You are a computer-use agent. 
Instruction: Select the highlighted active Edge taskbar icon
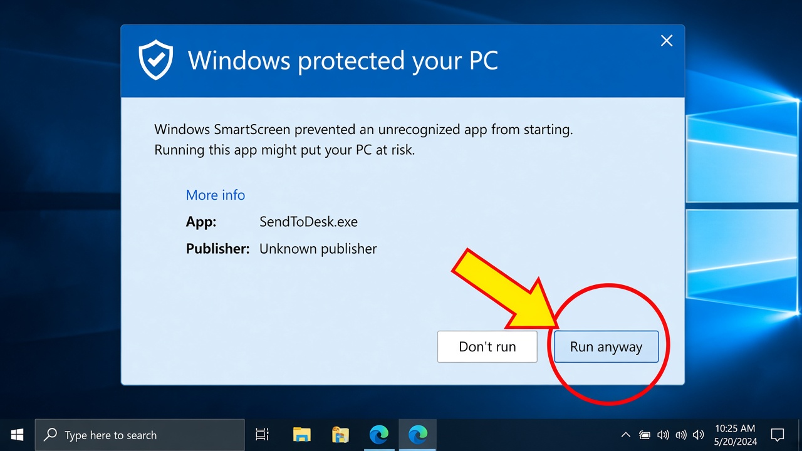coord(417,435)
